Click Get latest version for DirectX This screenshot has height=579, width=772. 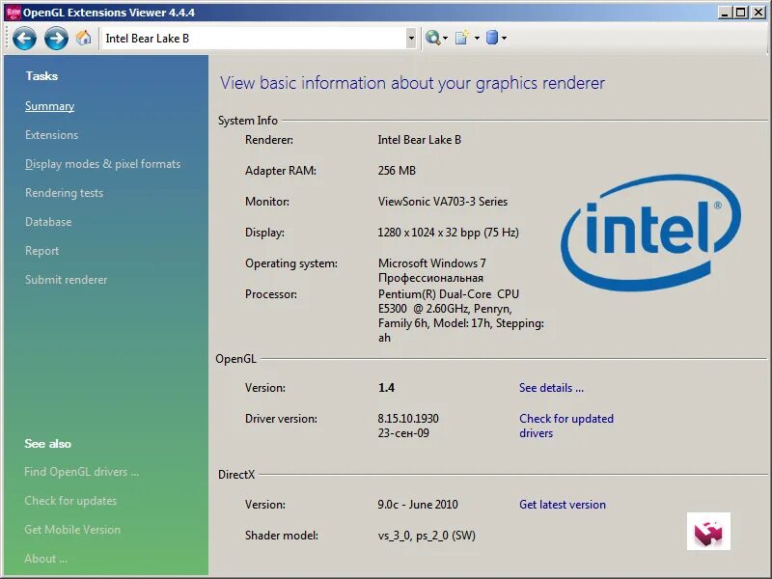click(563, 505)
